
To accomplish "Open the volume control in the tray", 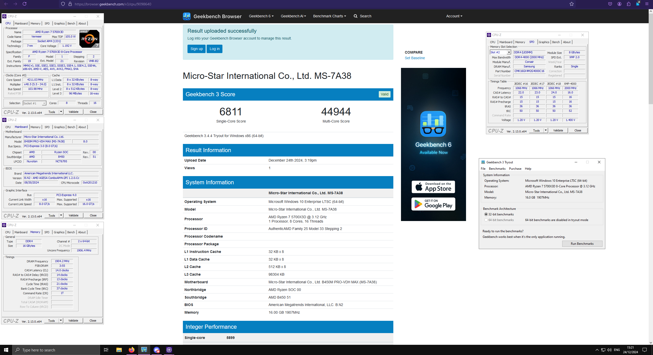I will tap(609, 350).
